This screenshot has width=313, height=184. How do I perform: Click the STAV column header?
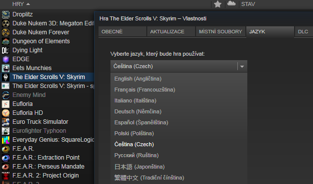(x=248, y=4)
